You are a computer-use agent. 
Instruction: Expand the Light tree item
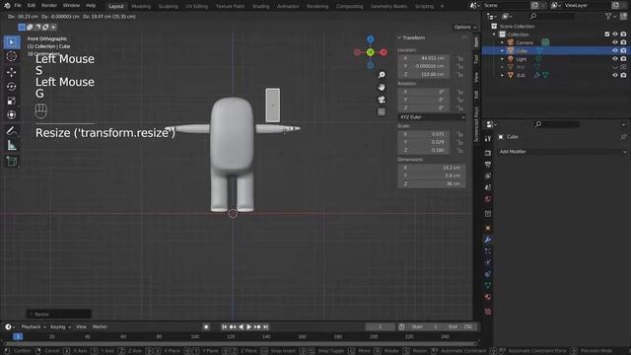pos(502,59)
